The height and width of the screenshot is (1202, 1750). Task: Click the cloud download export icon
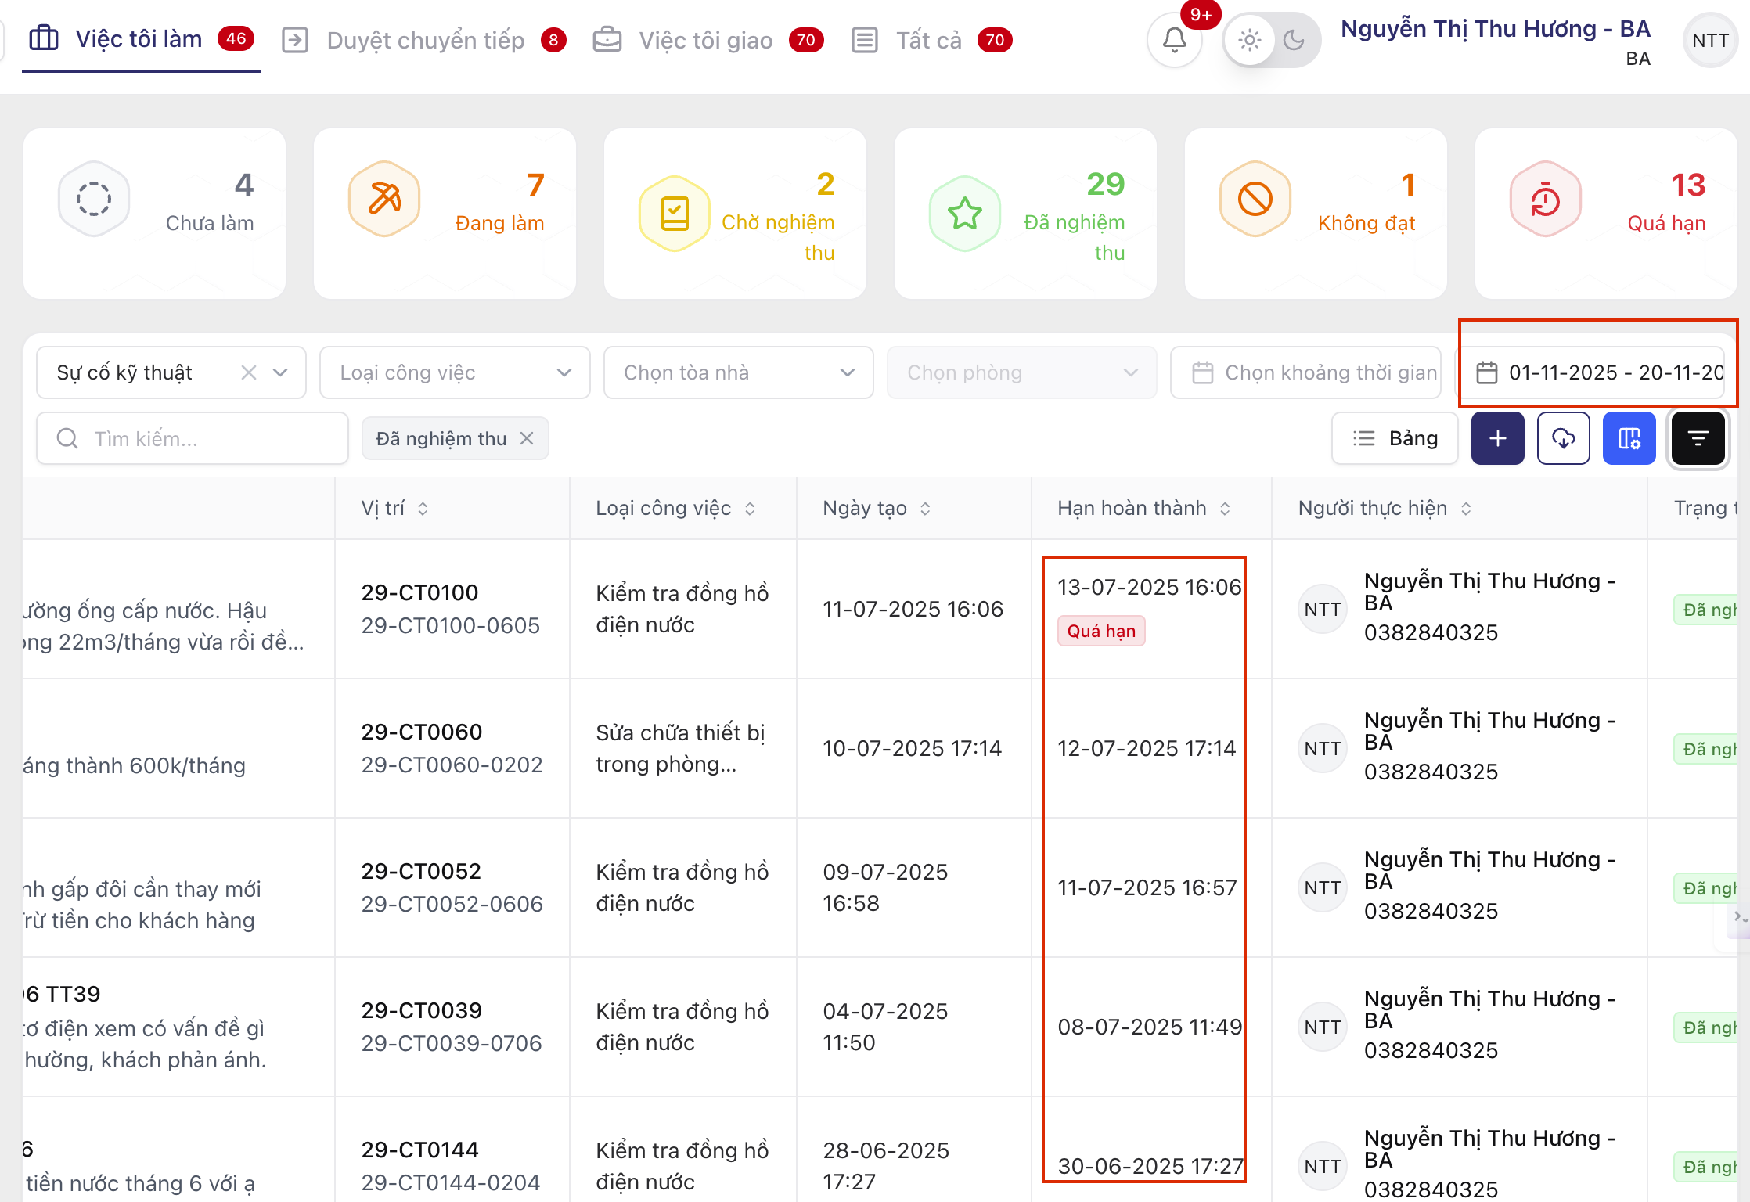[1563, 438]
